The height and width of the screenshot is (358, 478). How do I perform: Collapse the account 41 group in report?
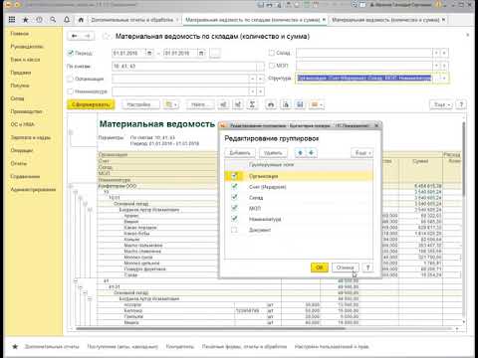[x=76, y=280]
